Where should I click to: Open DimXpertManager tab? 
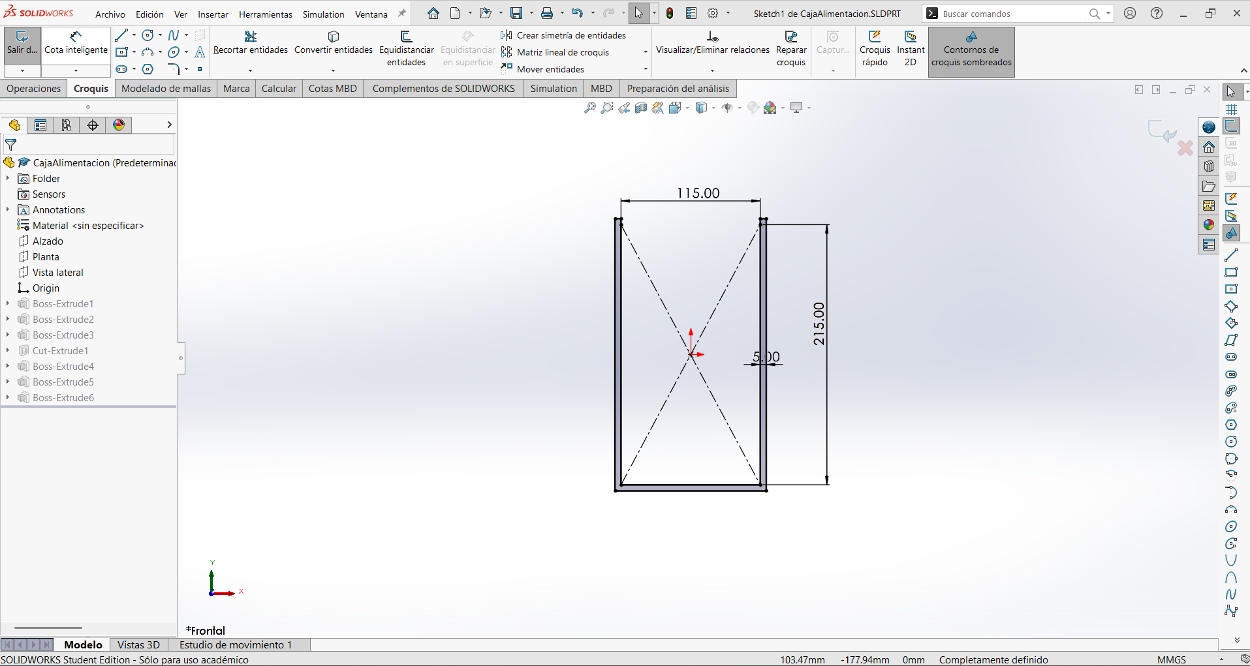pos(93,125)
